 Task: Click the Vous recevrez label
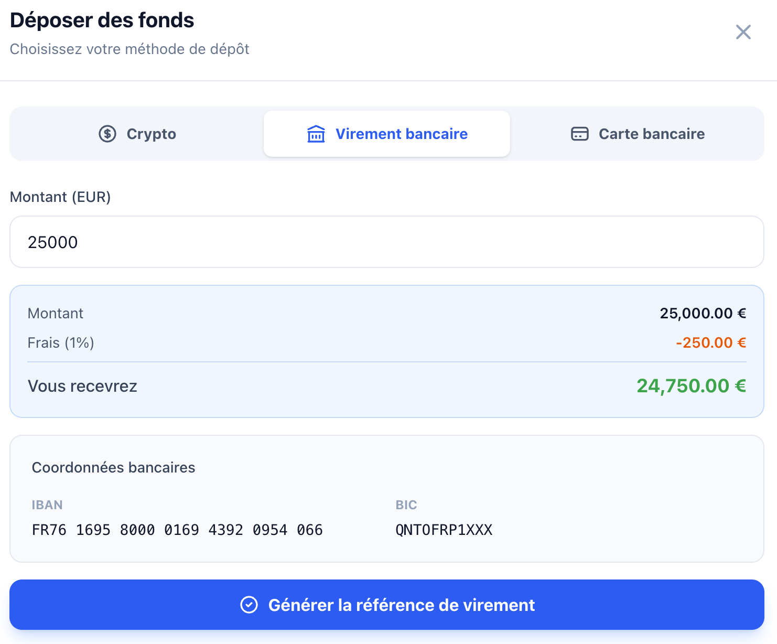coord(82,386)
